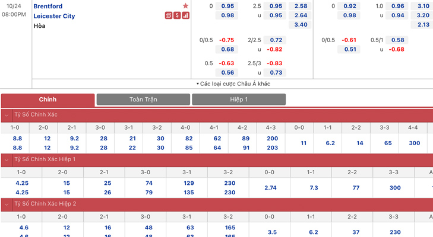Choose first-half over 0.5/1 odds 0.58
The width and height of the screenshot is (433, 237).
(397, 40)
